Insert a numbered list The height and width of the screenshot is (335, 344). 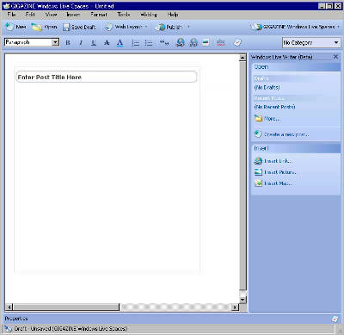[135, 43]
